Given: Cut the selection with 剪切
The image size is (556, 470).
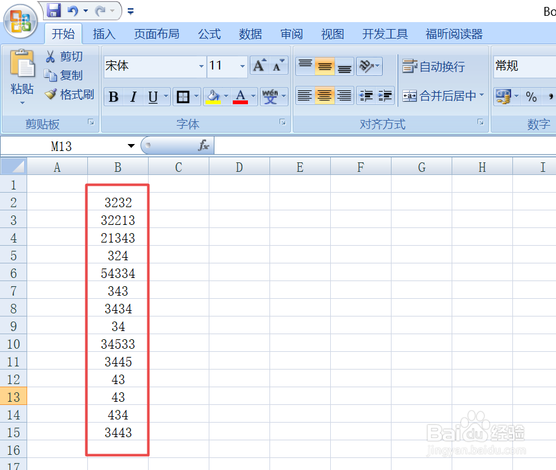Looking at the screenshot, I should pos(64,56).
